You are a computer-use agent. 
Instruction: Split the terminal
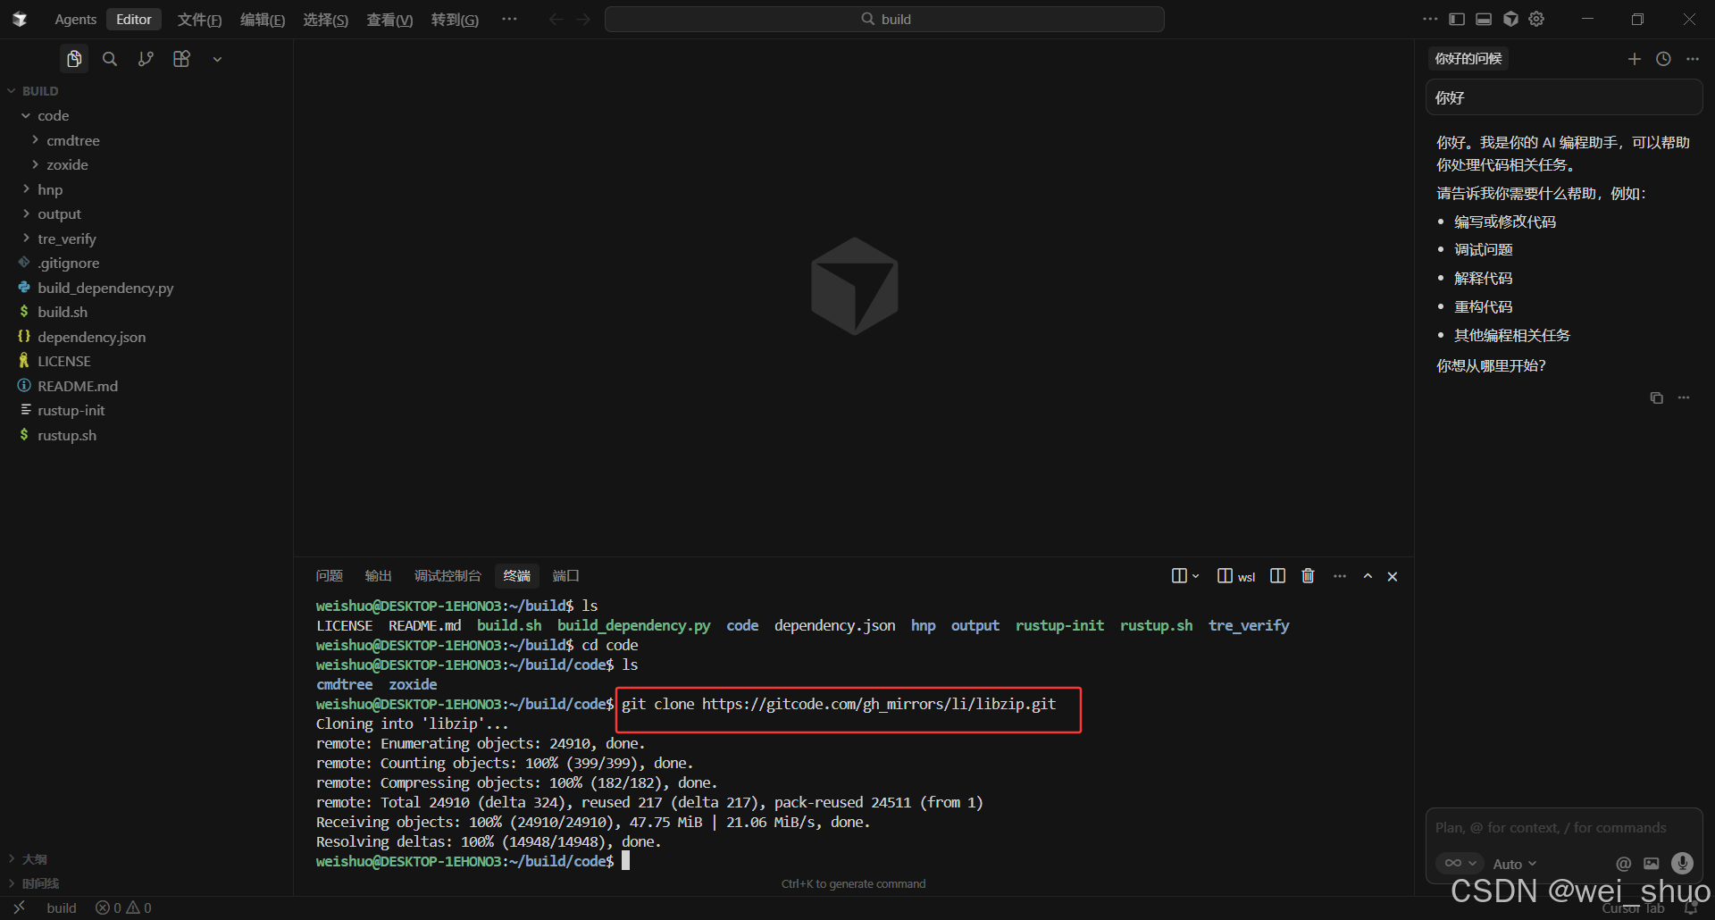coord(1277,576)
